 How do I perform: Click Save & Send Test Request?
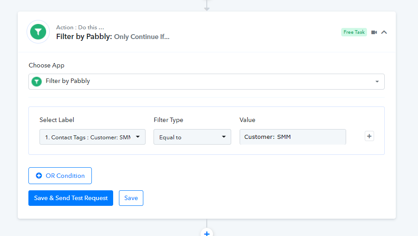[71, 198]
